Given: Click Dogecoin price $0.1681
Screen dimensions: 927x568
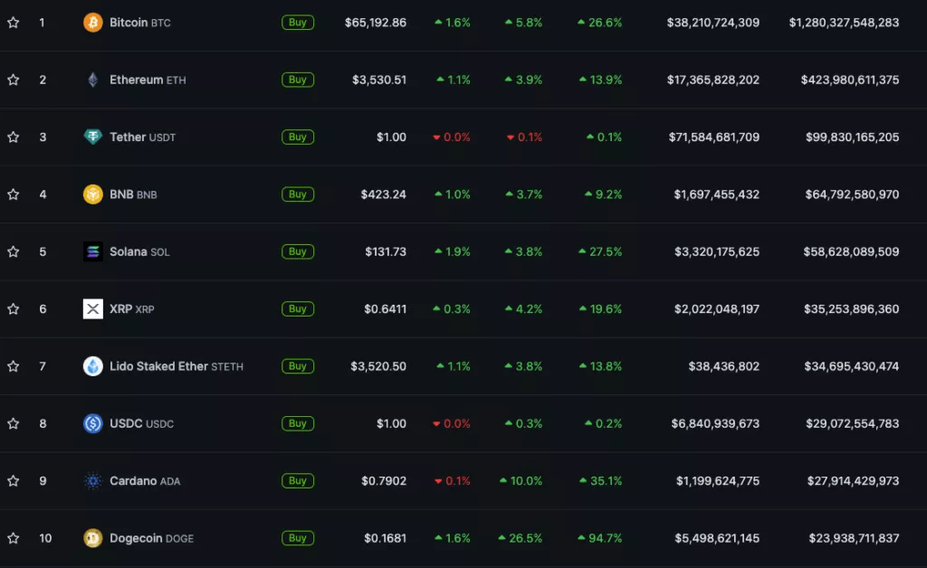Looking at the screenshot, I should [385, 538].
